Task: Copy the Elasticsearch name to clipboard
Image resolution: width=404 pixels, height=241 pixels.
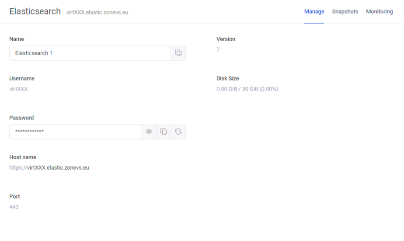Action: pos(178,53)
